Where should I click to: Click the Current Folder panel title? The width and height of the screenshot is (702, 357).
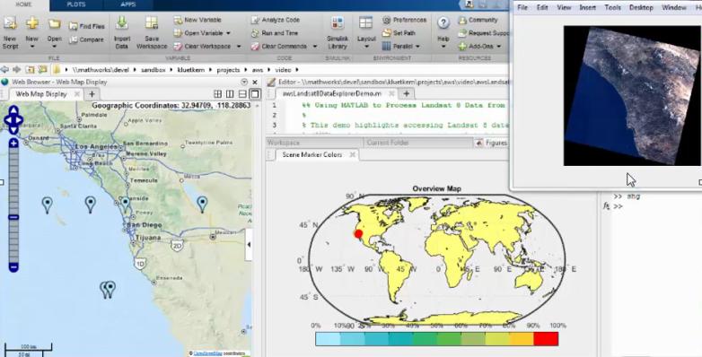click(x=388, y=143)
